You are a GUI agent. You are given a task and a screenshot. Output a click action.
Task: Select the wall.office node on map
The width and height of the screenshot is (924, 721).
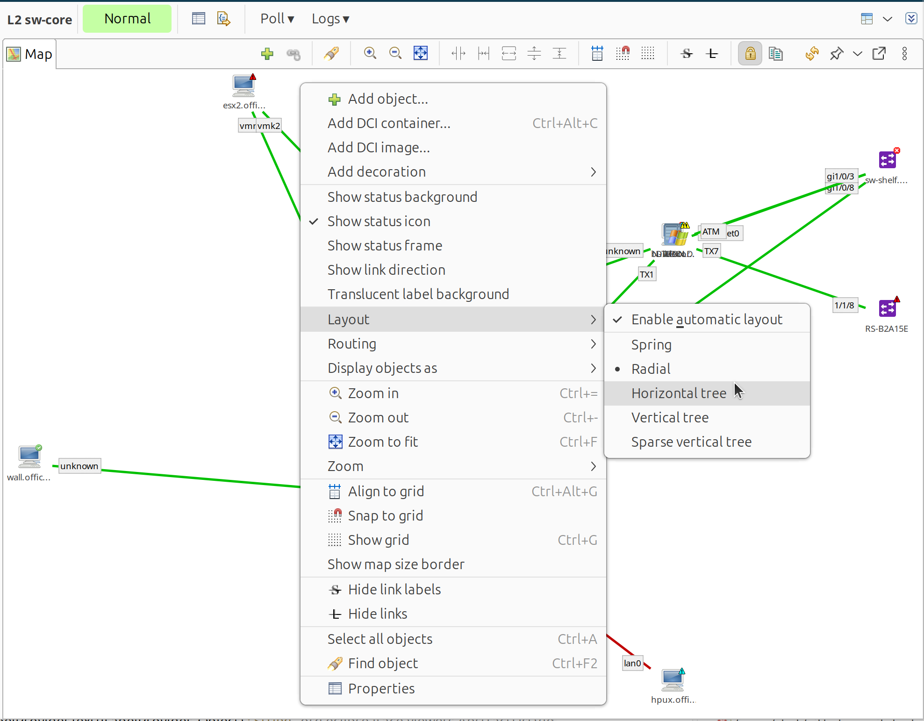[x=29, y=457]
